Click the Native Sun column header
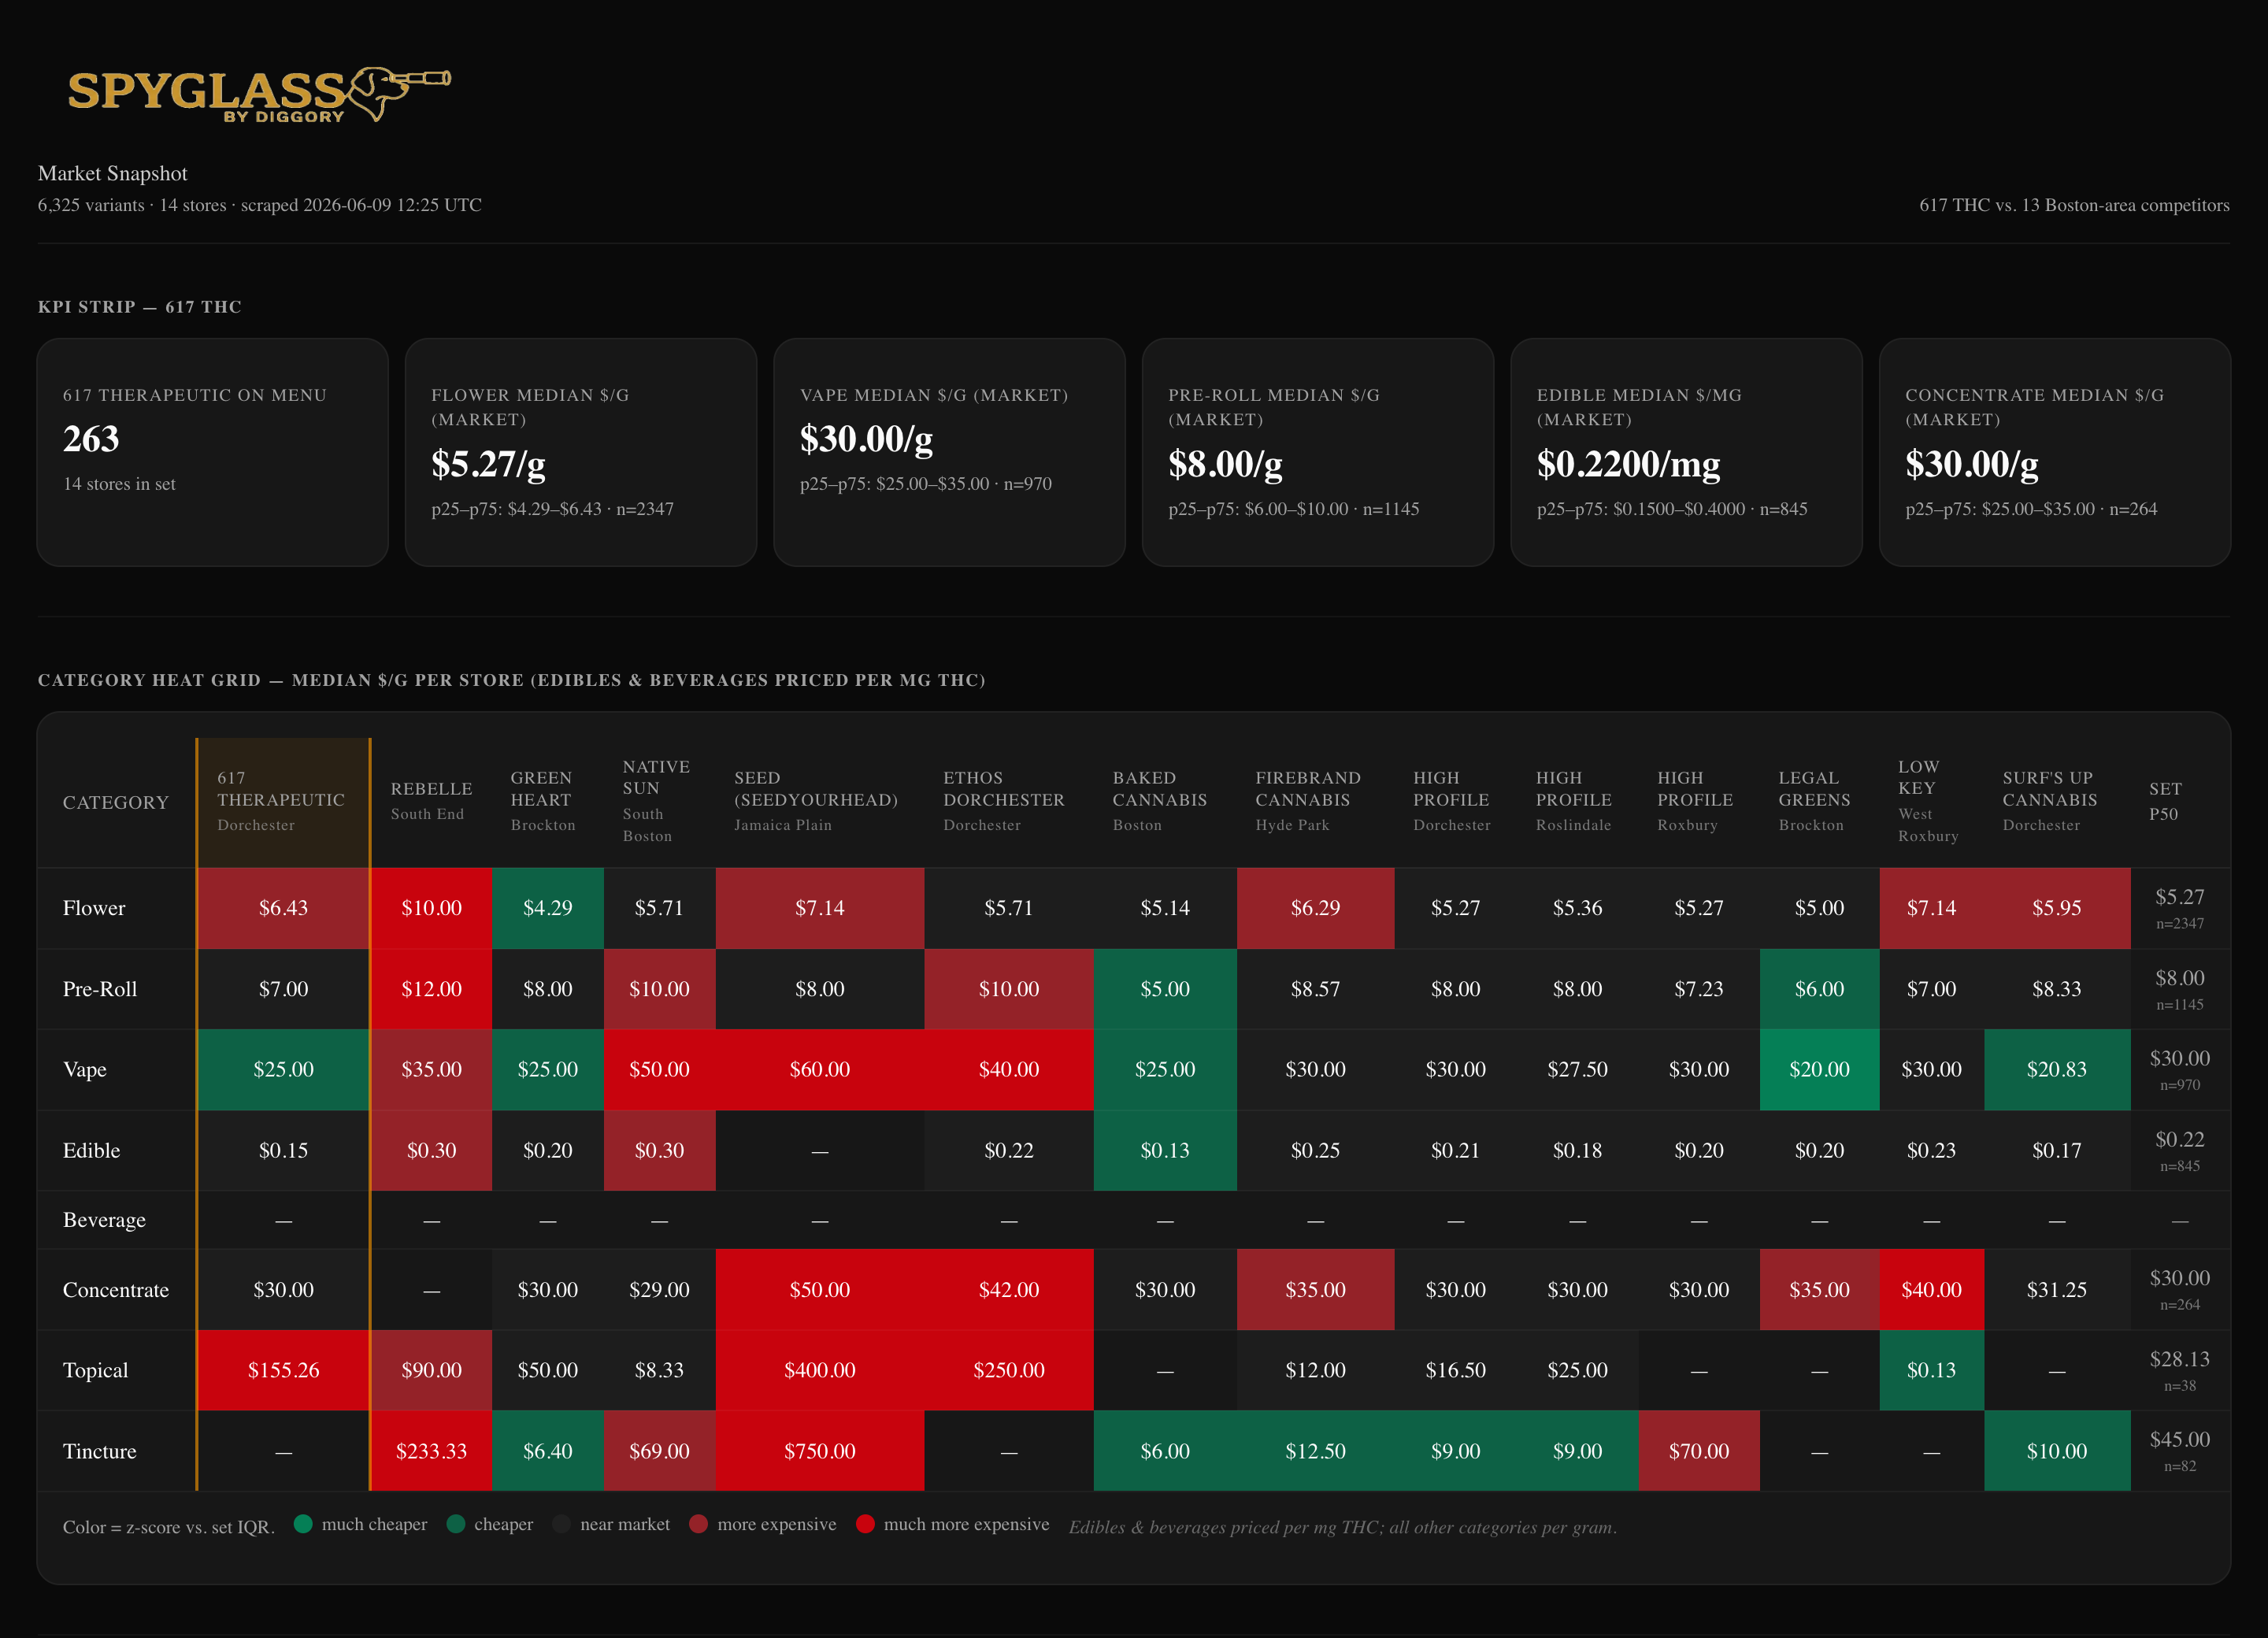Screen dimensions: 2268x1638 [659, 802]
